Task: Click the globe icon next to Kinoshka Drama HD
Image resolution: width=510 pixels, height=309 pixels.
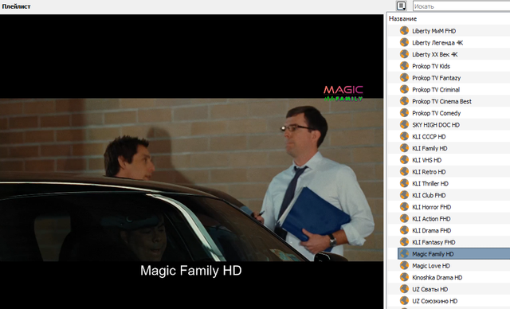Action: point(404,277)
